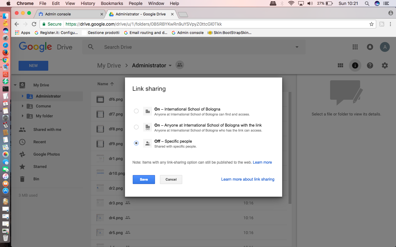Open Trash in the Dock
Viewport: 396px width, 247px height.
6,238
